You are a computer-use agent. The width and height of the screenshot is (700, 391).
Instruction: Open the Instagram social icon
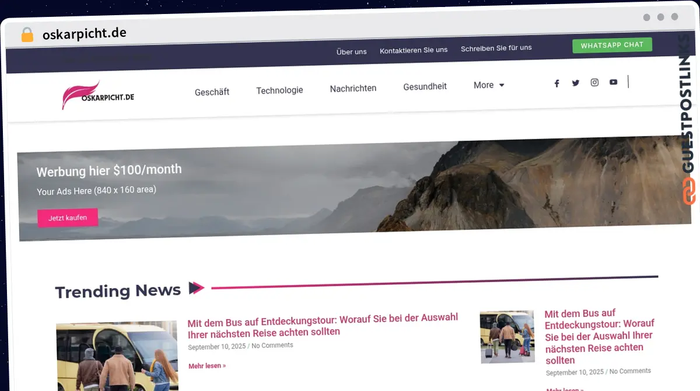594,82
